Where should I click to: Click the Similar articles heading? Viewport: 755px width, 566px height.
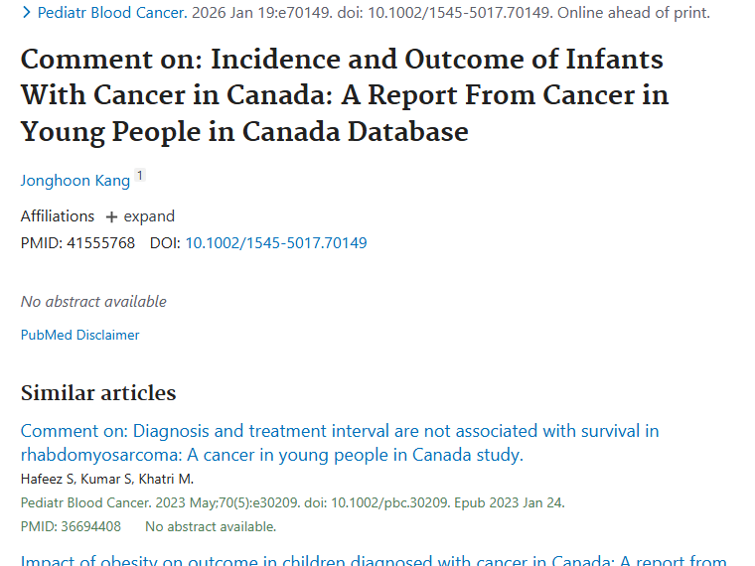(98, 393)
